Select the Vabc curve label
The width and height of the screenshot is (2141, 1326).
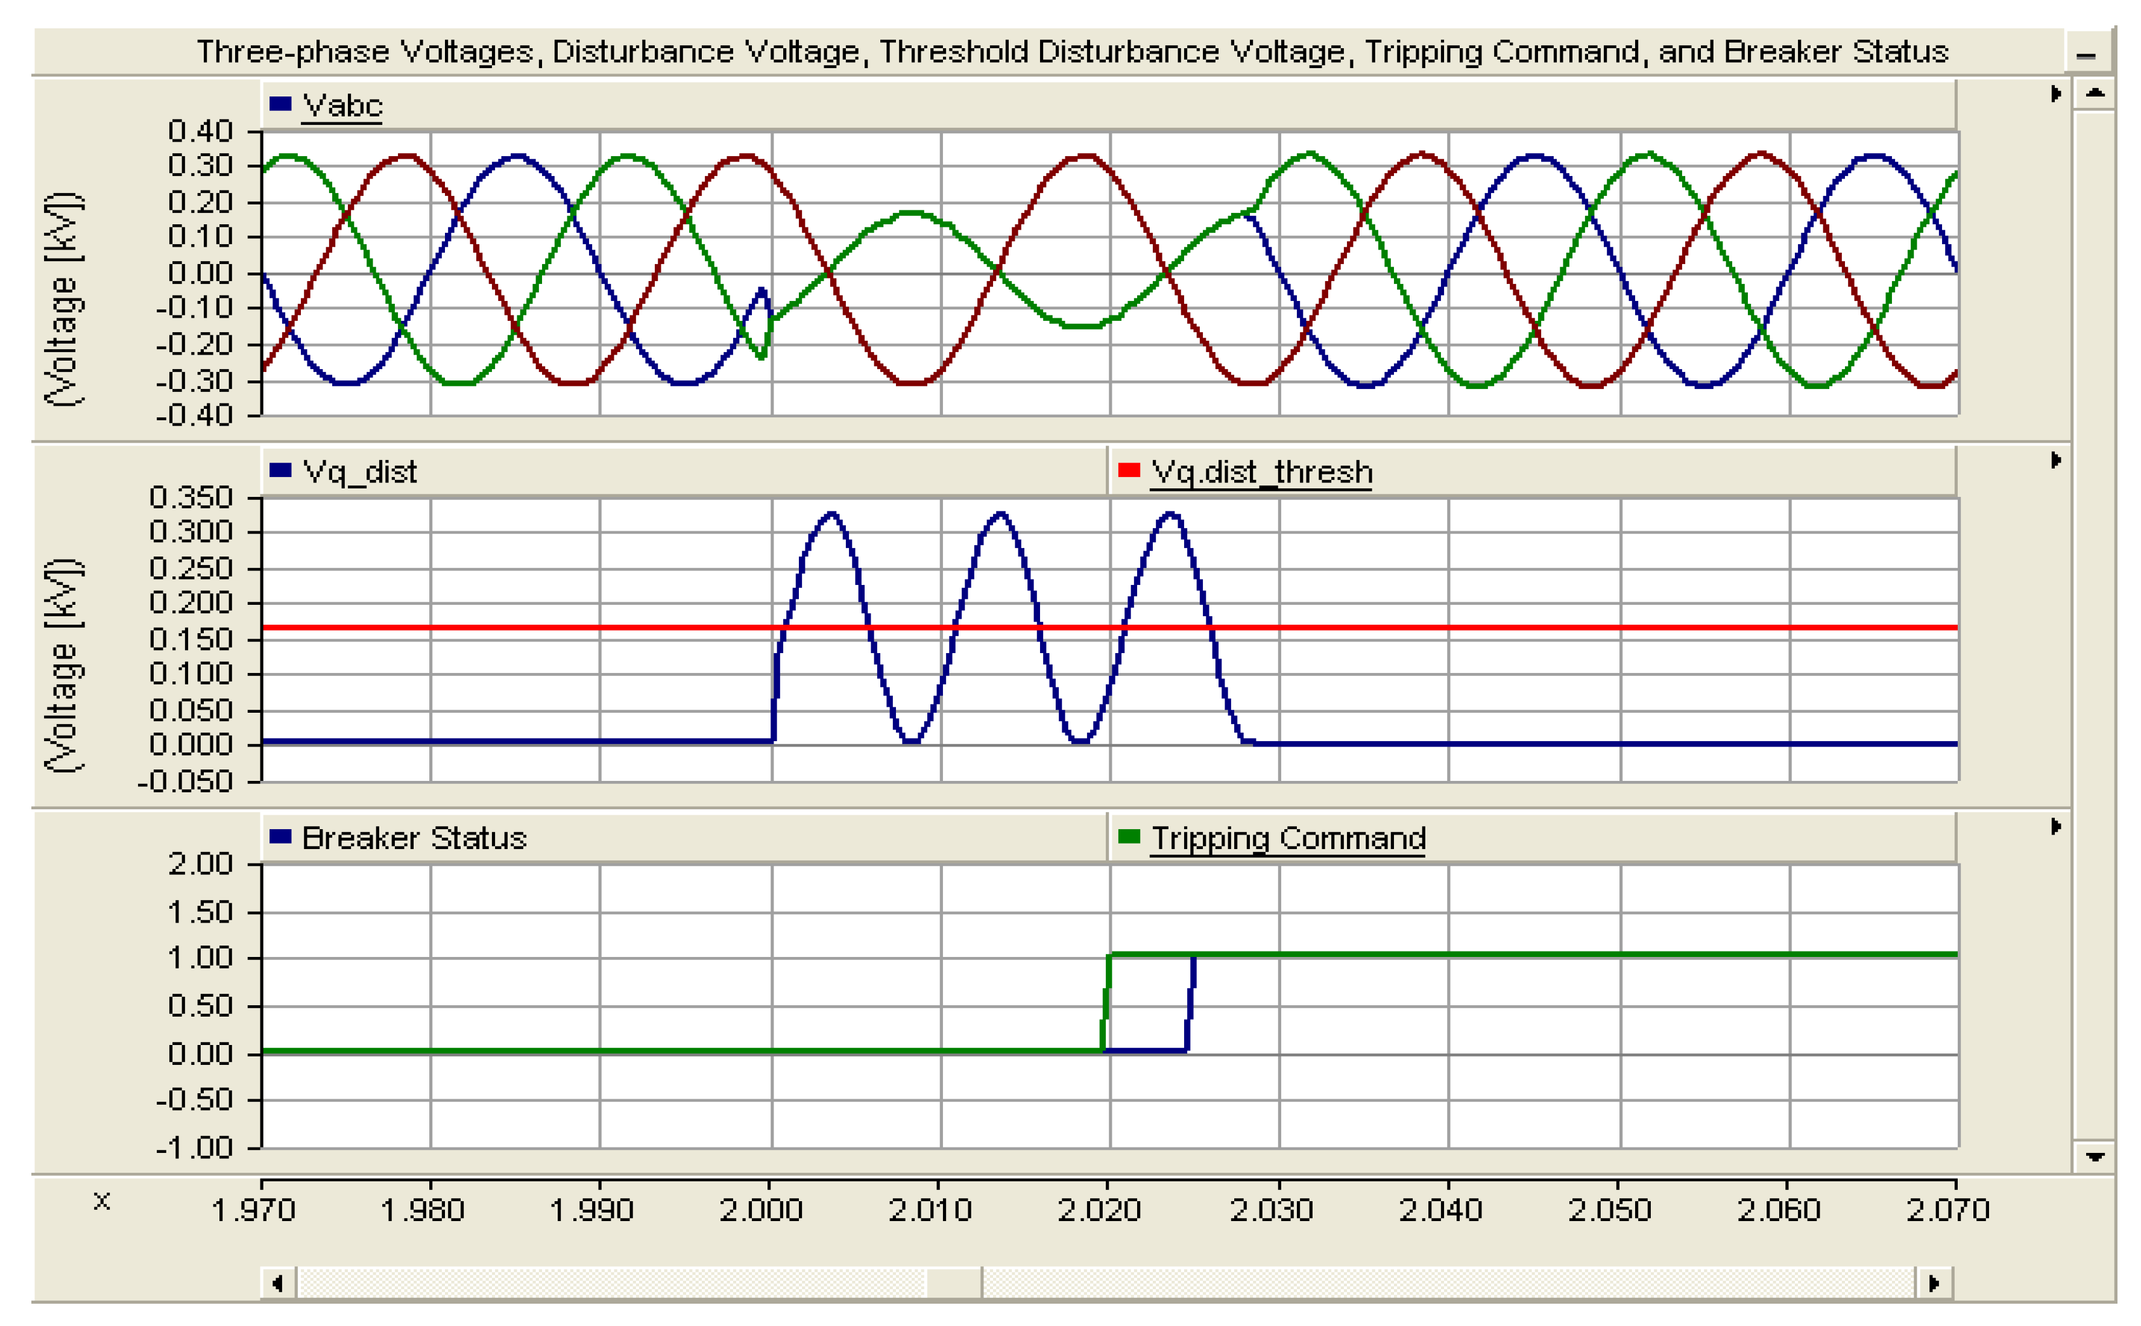tap(342, 106)
